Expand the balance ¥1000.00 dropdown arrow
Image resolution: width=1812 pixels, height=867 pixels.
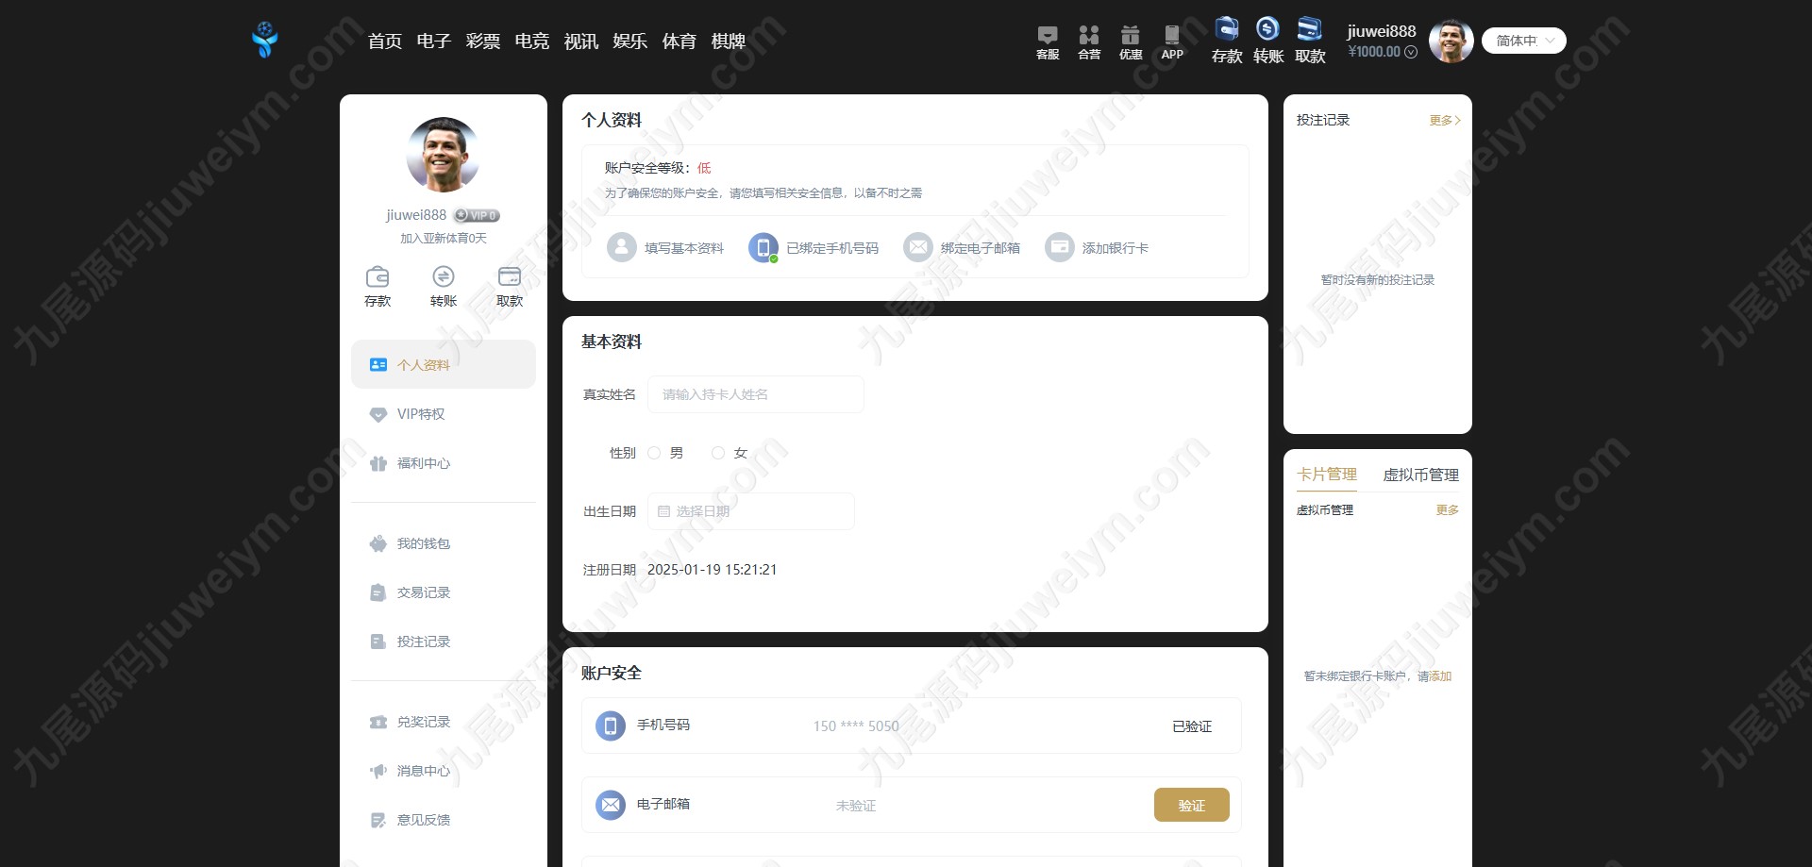[1411, 52]
